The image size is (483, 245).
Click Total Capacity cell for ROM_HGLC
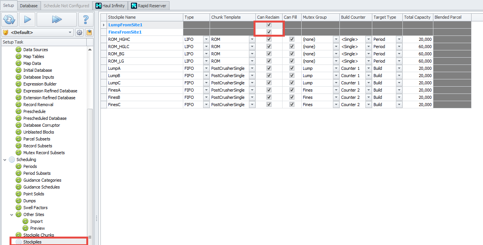click(x=417, y=47)
